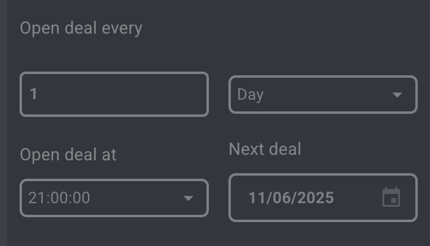
Task: Show the date picker for Next deal
Action: [x=391, y=198]
